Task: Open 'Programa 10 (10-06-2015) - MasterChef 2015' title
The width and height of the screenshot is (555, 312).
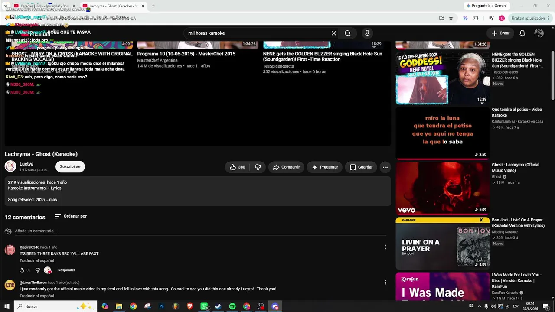Action: [186, 54]
